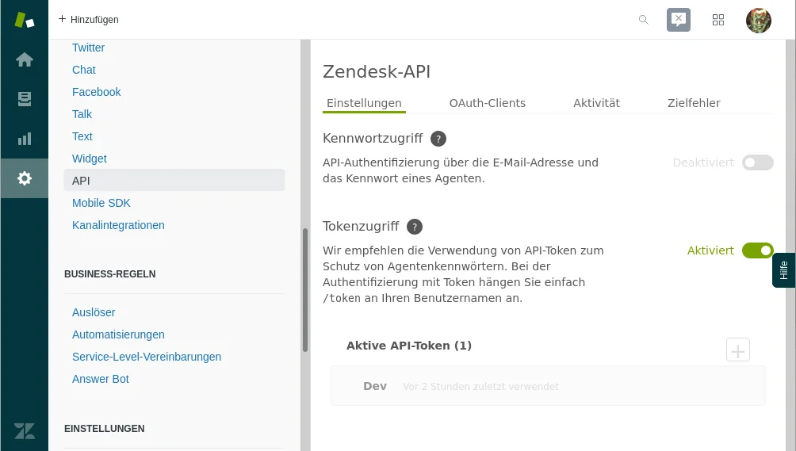
Task: Expand the Dev API token row
Action: pyautogui.click(x=548, y=386)
